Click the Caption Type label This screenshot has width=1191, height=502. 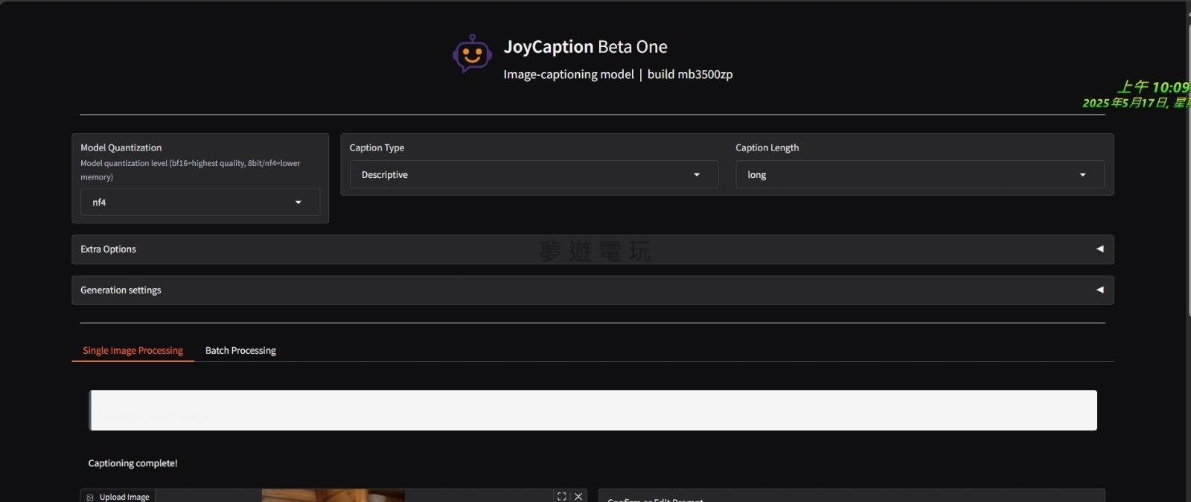click(377, 147)
